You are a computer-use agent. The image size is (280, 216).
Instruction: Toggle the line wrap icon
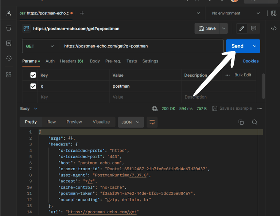(x=152, y=122)
